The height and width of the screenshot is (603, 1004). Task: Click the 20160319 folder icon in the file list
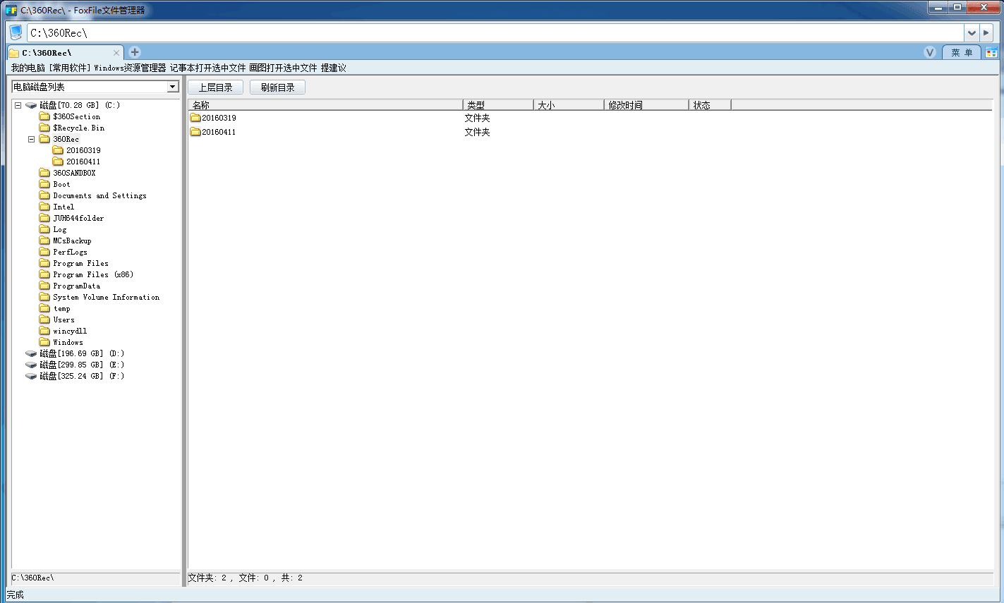click(195, 118)
